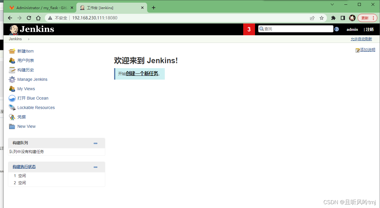Click the build history (构建历史) notepad icon
The height and width of the screenshot is (208, 380).
(x=12, y=70)
